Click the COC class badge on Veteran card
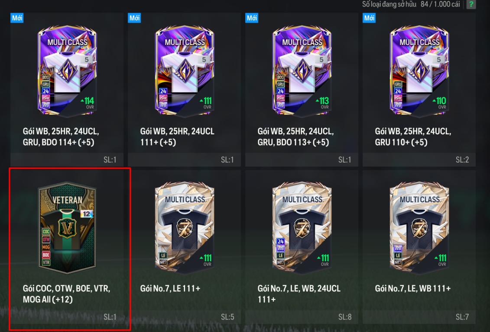The width and height of the screenshot is (490, 332). (46, 231)
